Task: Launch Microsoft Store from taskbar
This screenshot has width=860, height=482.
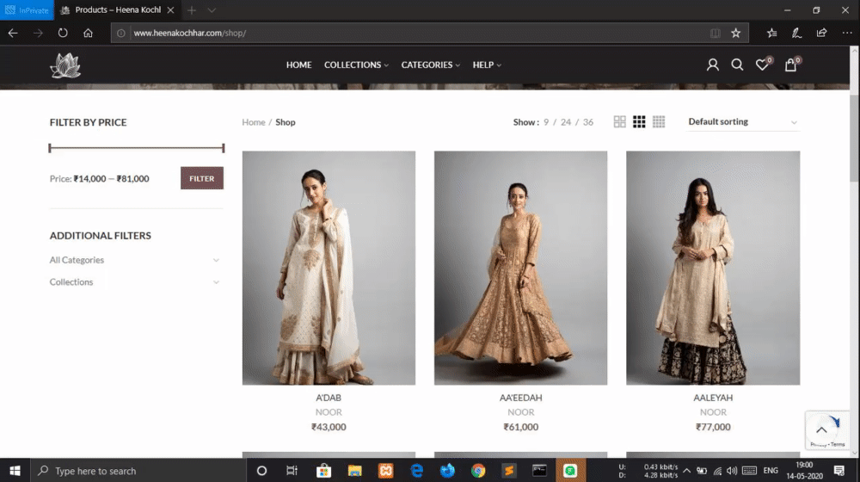Action: point(323,471)
